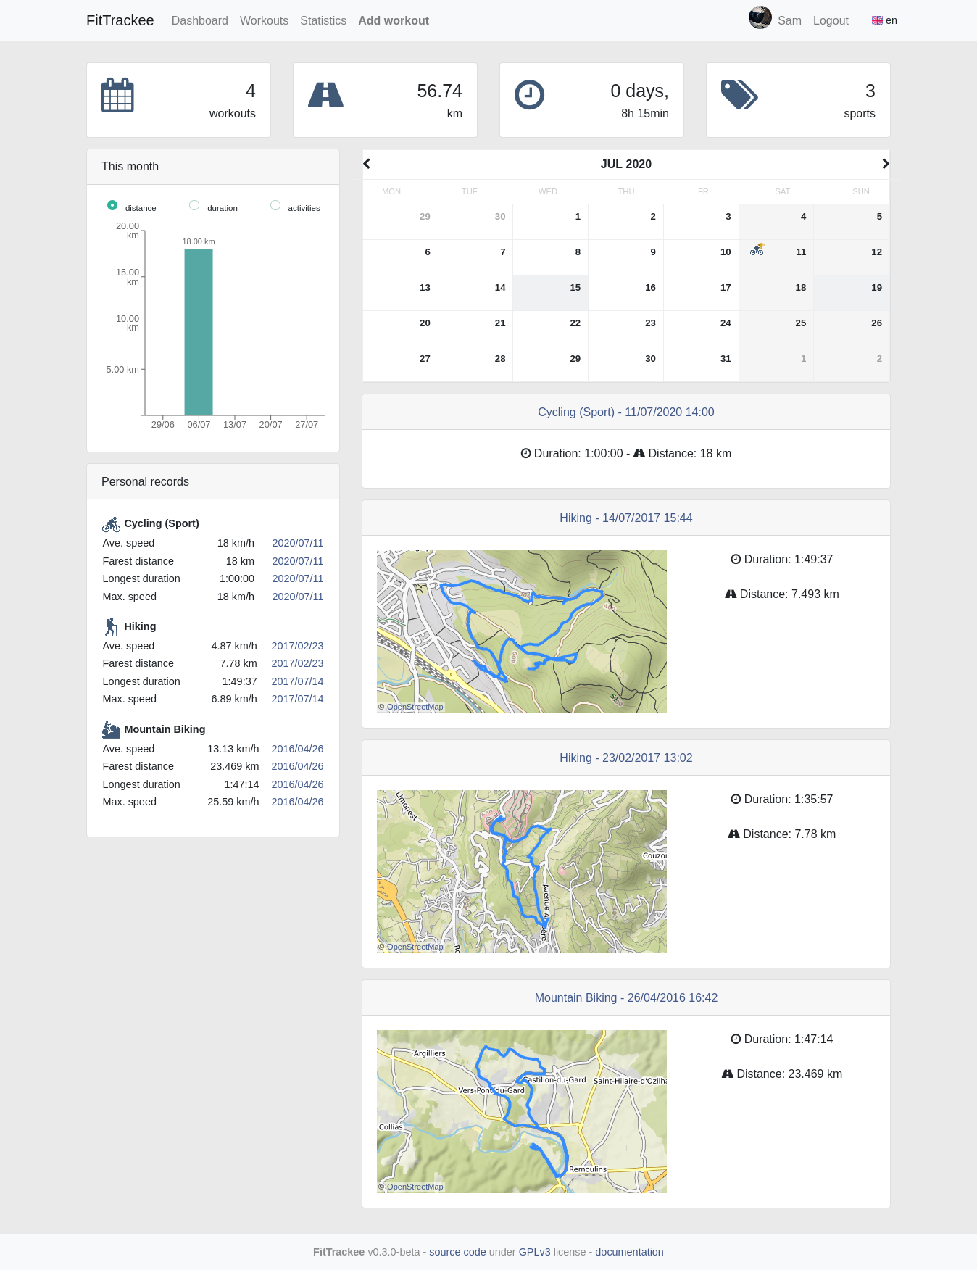Open the language selector 'en'
The width and height of the screenshot is (977, 1270).
tap(884, 20)
